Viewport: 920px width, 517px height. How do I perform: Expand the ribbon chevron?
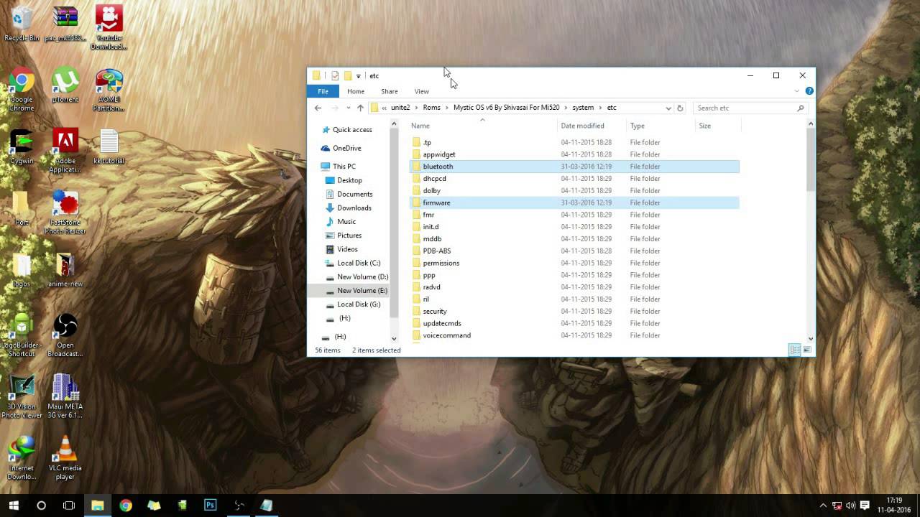point(796,91)
